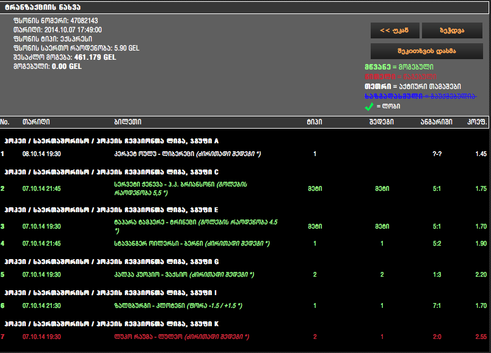
Task: Print the slip using the 'ბეჭდვა' button
Action: (452, 30)
